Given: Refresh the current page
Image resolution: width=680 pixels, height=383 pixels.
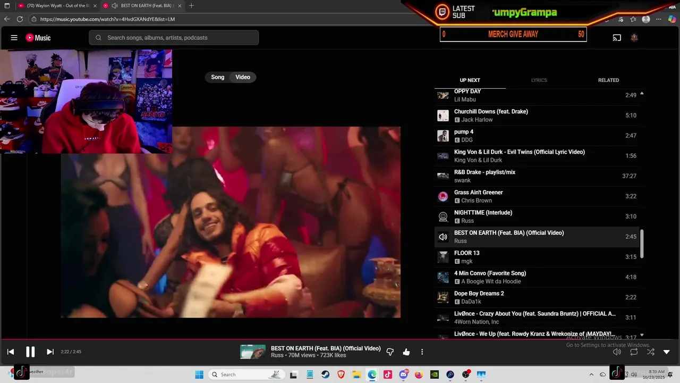Looking at the screenshot, I should pyautogui.click(x=20, y=19).
